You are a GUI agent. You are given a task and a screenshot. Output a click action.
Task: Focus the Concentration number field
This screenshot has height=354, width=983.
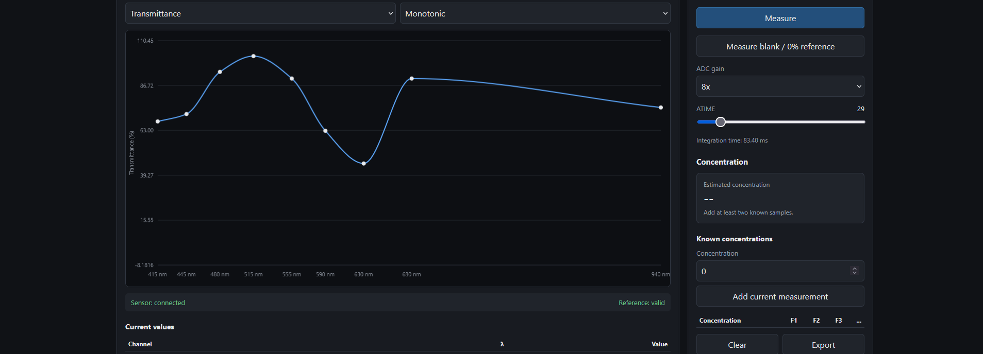[780, 271]
